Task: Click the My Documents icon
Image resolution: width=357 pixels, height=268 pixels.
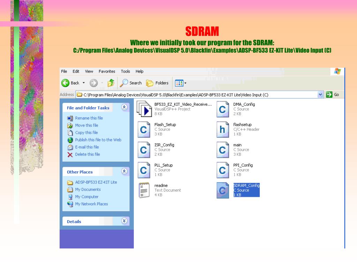Action: (70, 189)
